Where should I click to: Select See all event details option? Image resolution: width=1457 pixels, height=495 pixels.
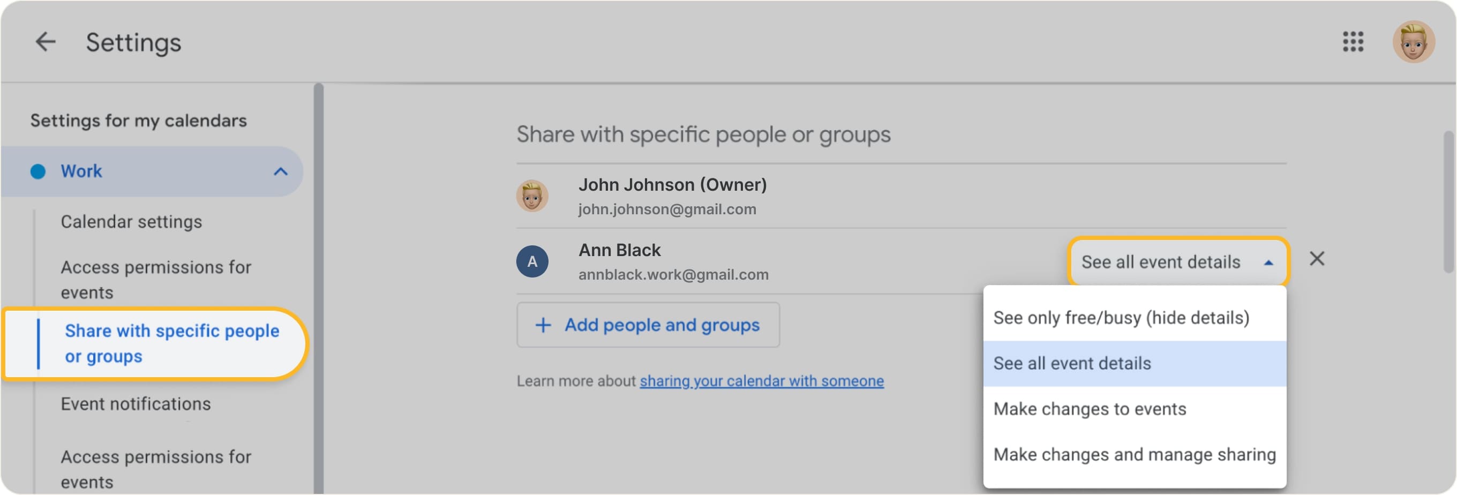[1072, 363]
